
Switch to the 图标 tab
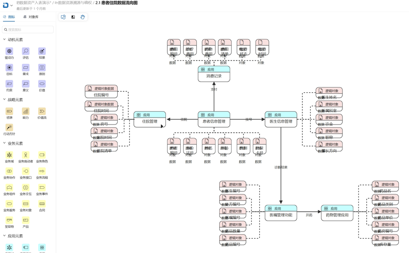(x=9, y=17)
